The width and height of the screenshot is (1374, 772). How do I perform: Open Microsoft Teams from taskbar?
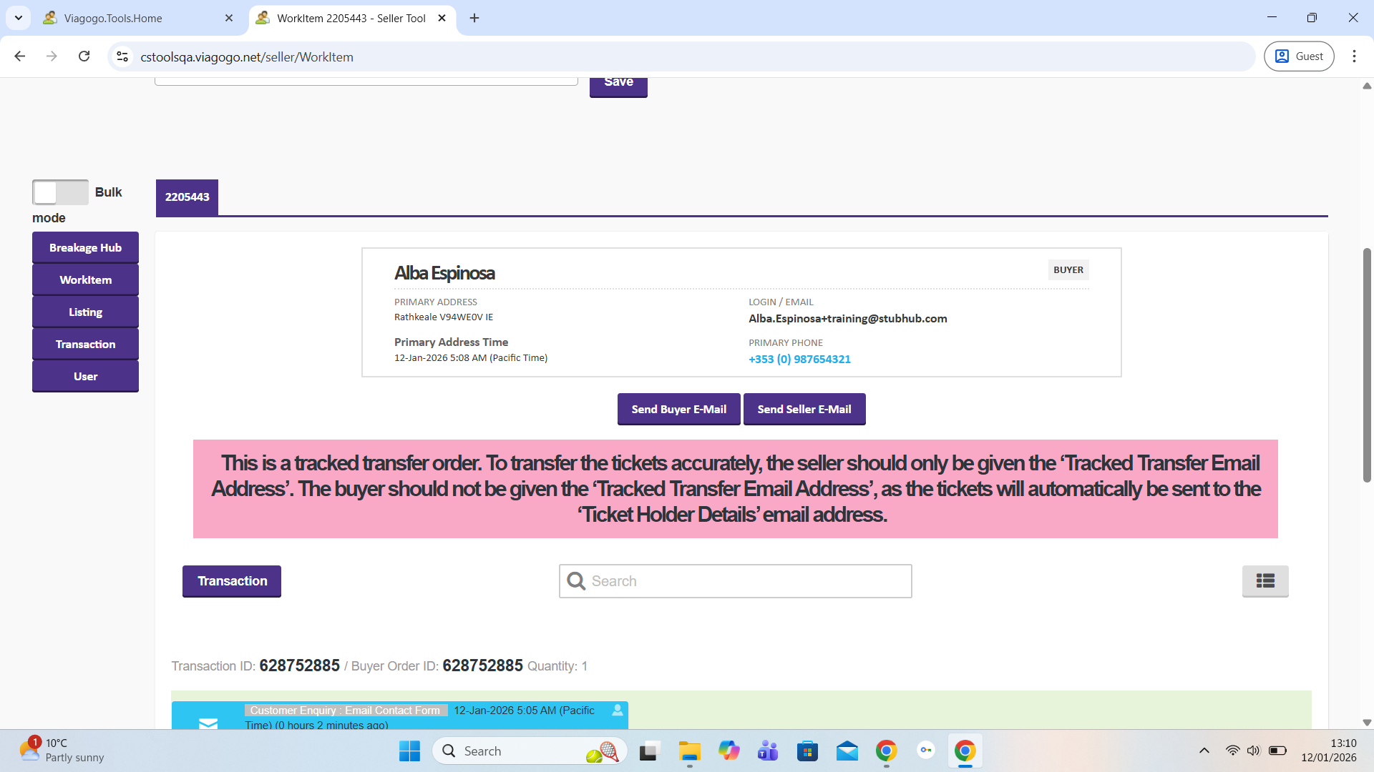pos(768,751)
